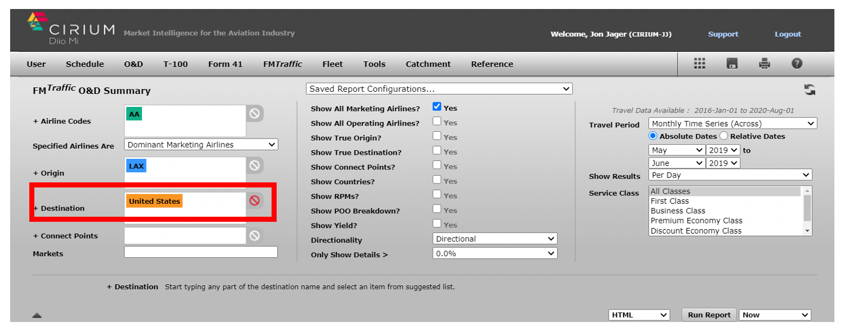Click the save floppy disk icon

click(732, 64)
